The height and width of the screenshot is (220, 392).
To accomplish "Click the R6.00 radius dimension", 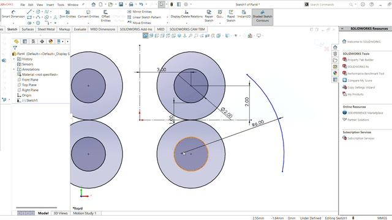I will [x=258, y=123].
